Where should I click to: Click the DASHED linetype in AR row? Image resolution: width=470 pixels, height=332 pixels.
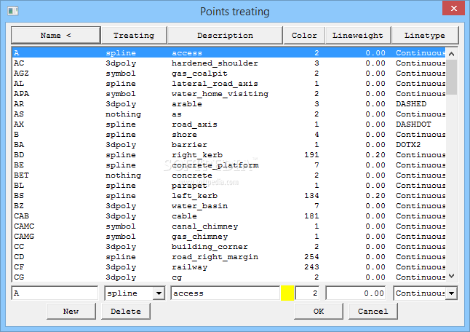[x=411, y=104]
